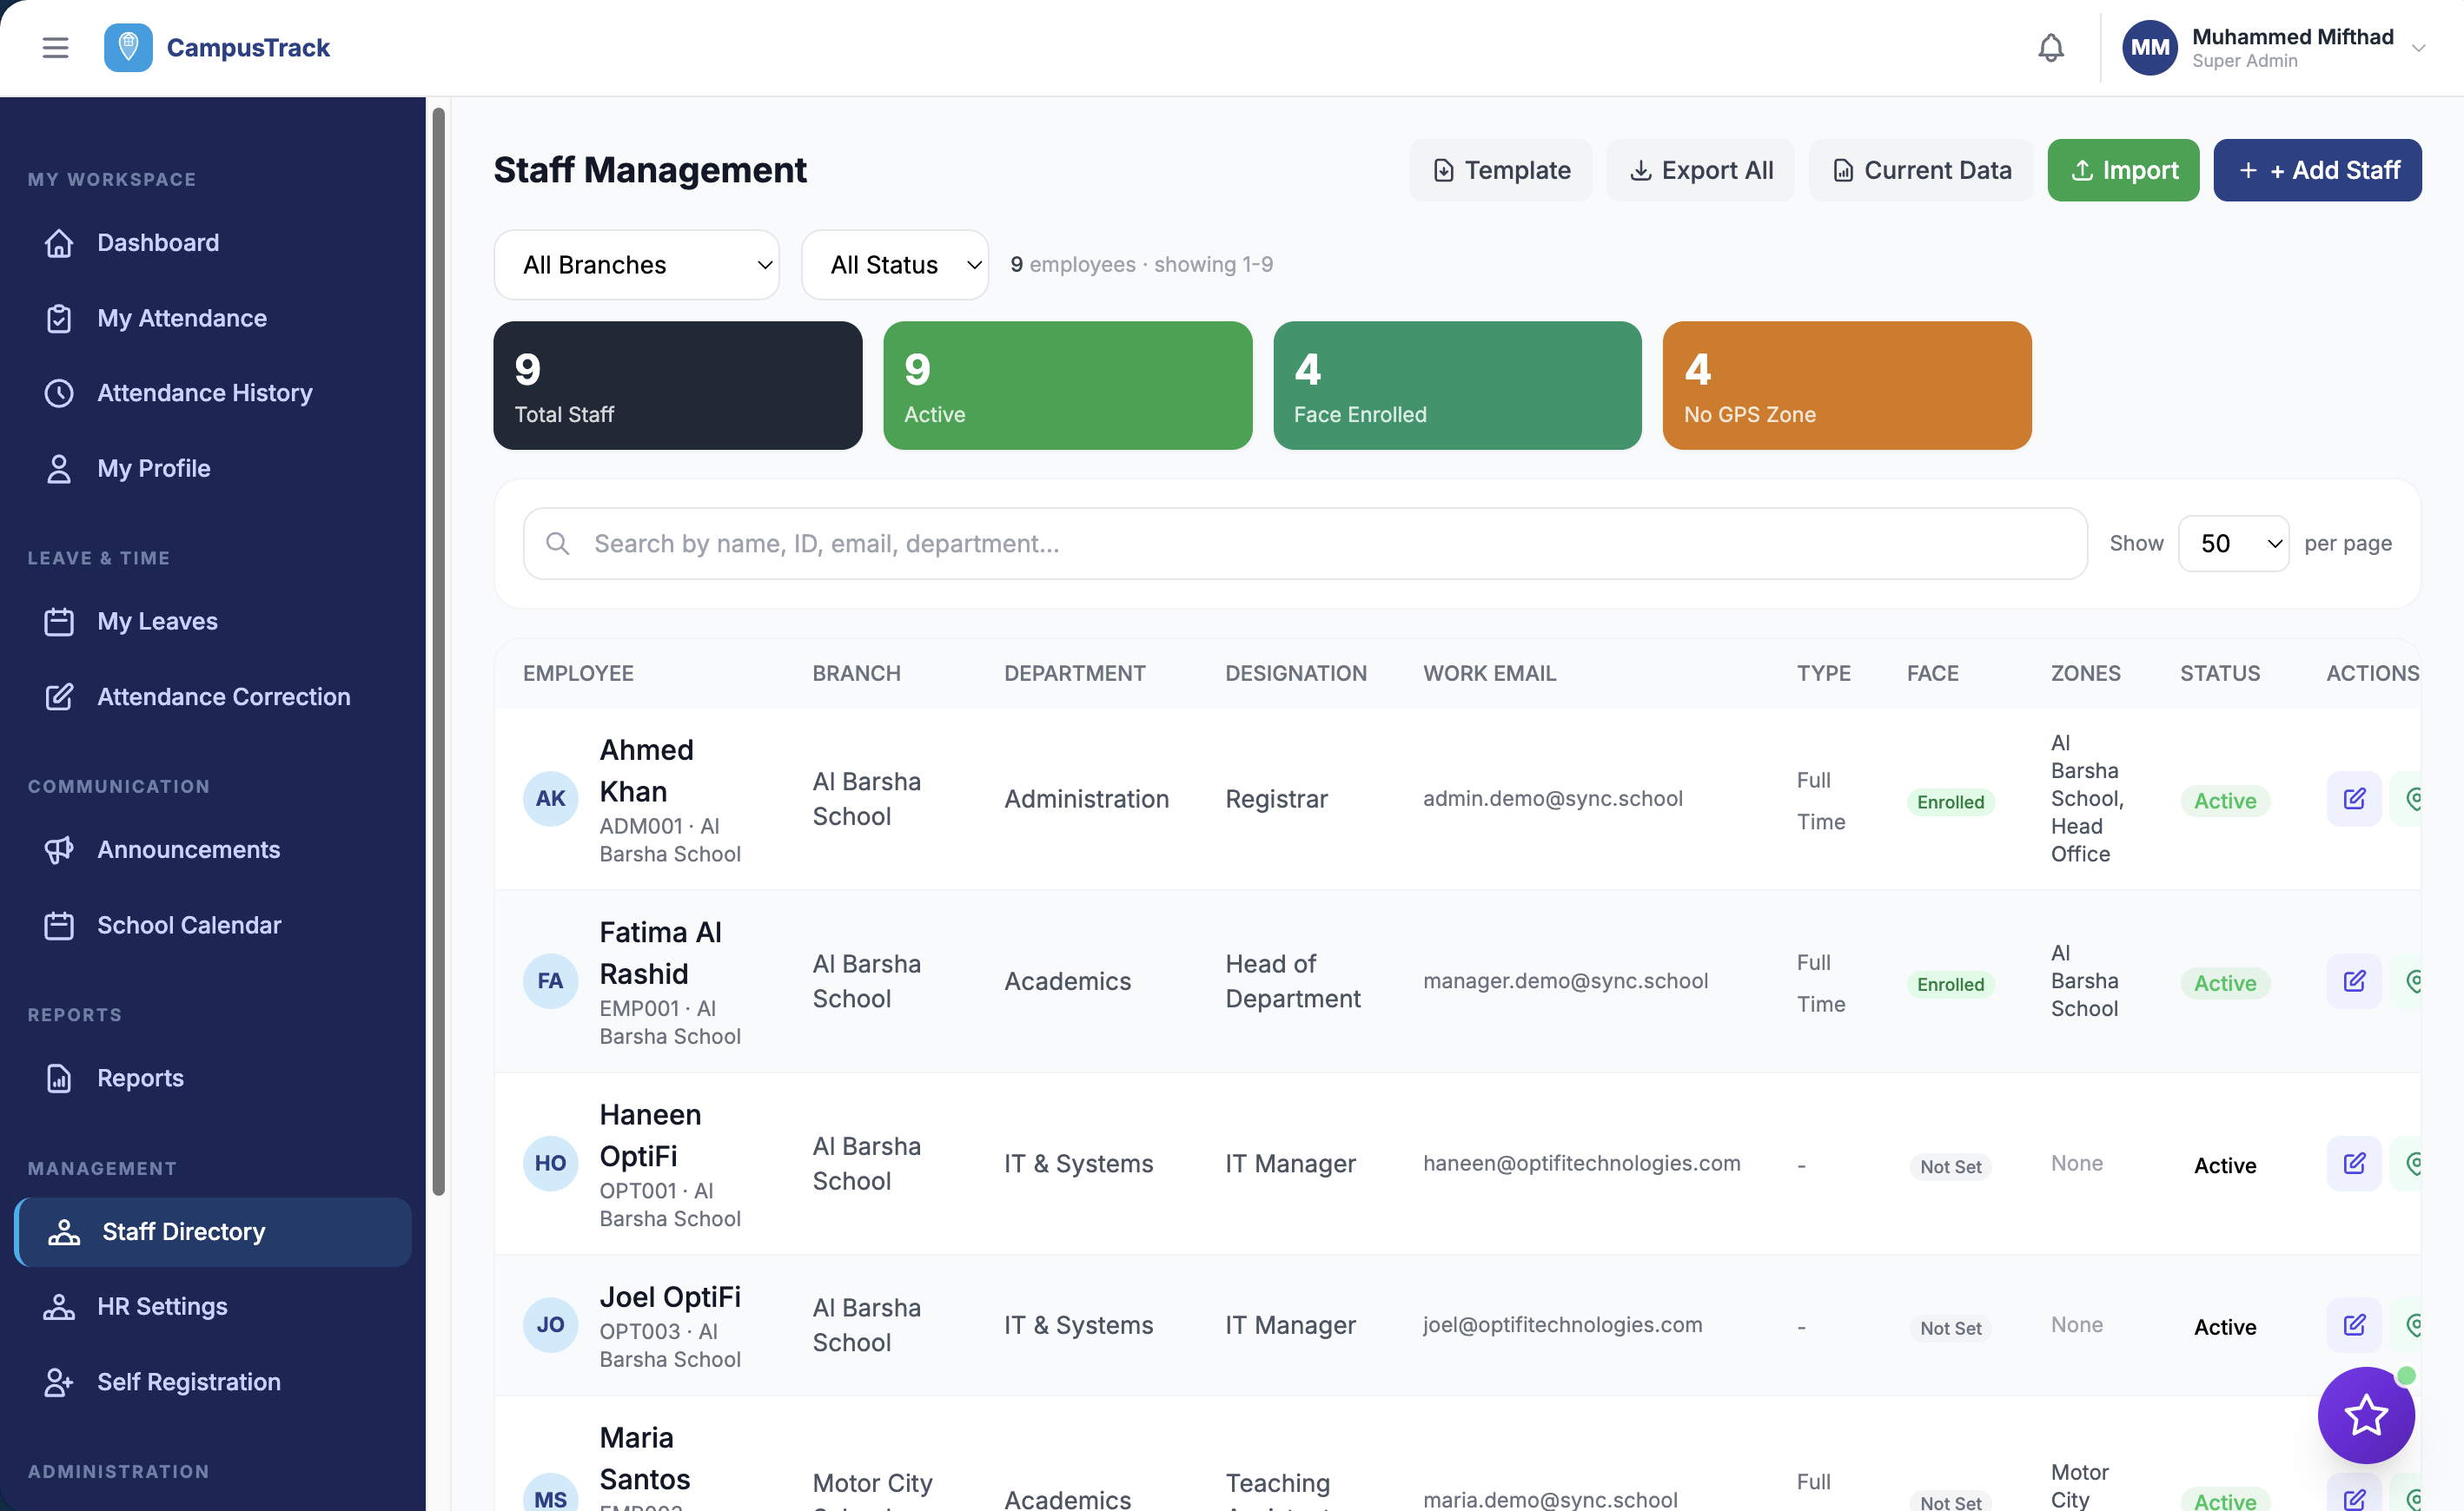This screenshot has width=2464, height=1511.
Task: Click the hamburger menu icon
Action: 55,47
